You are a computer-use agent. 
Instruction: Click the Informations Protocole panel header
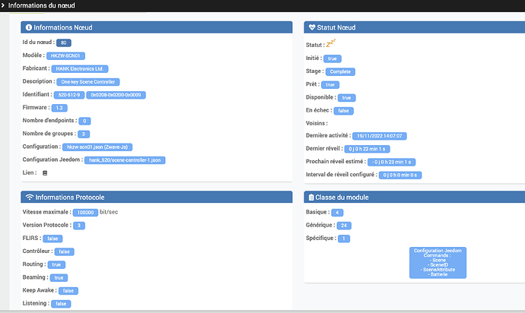[157, 198]
